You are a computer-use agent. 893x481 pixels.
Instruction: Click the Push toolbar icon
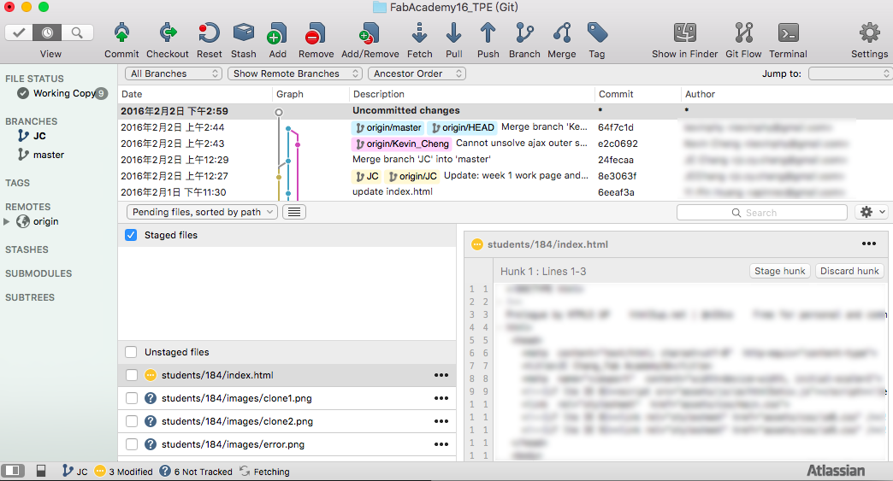[x=488, y=33]
